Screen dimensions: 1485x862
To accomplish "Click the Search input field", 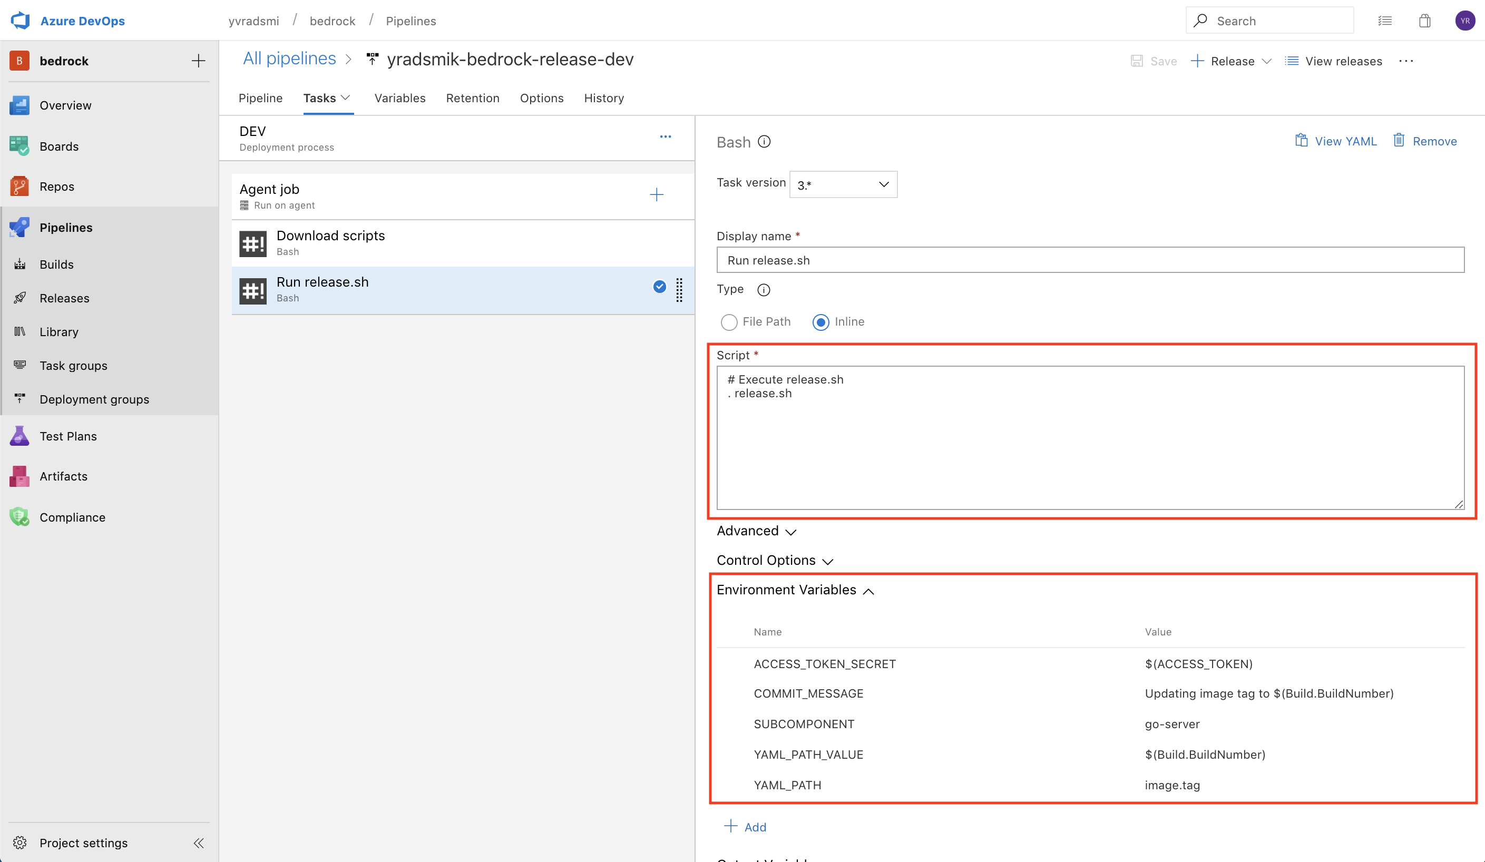I will (1269, 21).
